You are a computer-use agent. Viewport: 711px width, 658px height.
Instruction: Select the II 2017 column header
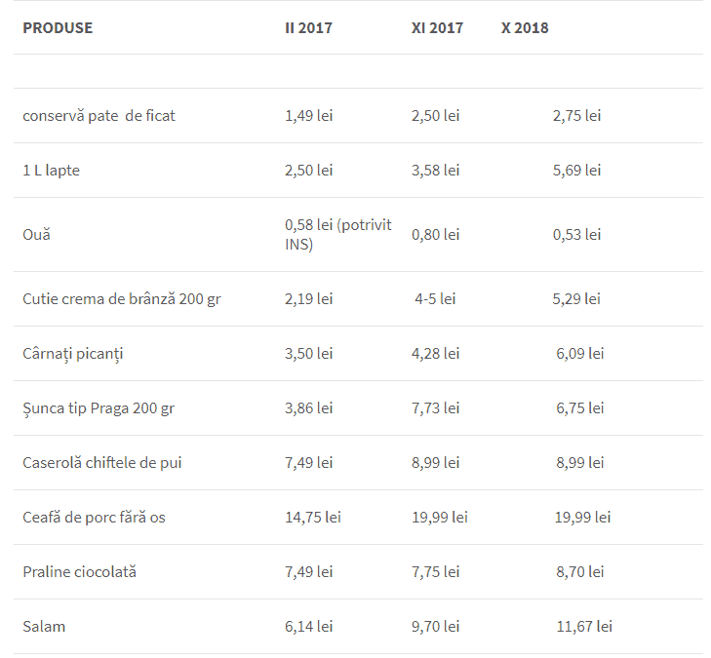point(308,27)
